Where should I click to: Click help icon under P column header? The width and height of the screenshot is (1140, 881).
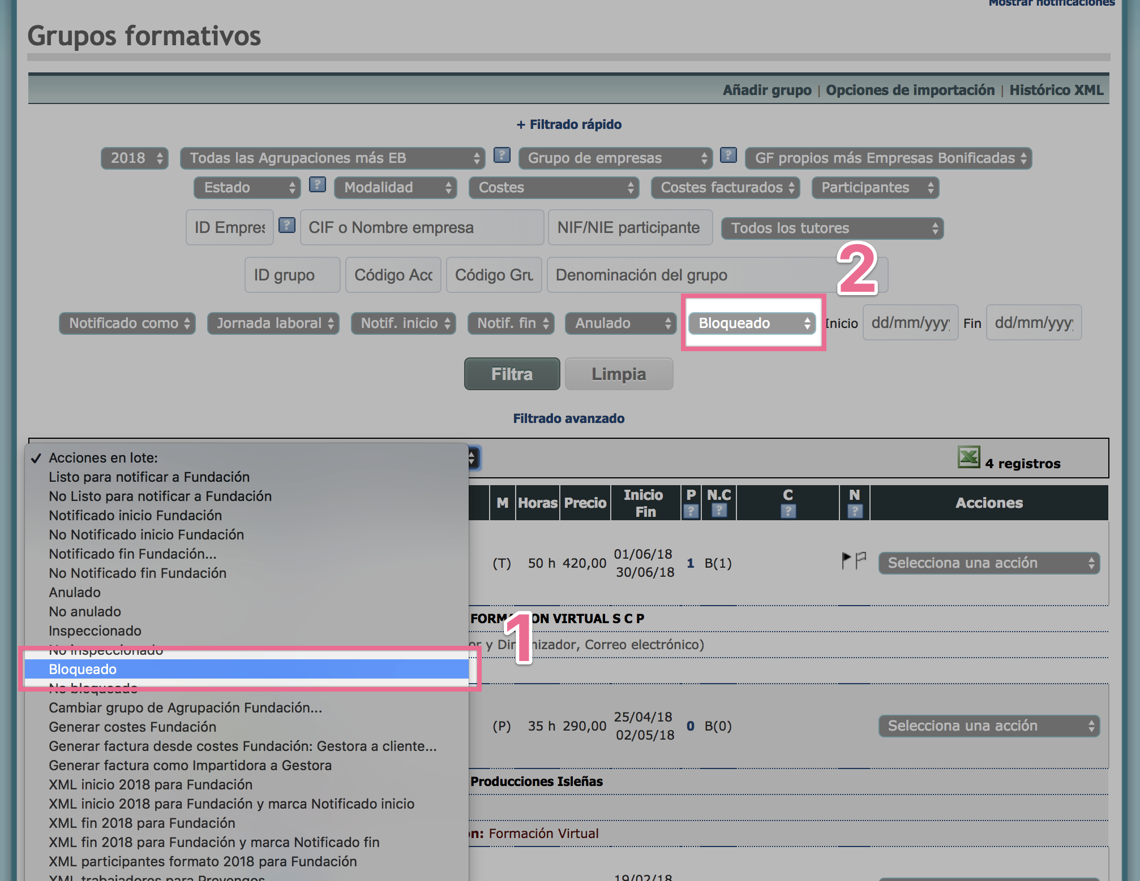point(691,511)
